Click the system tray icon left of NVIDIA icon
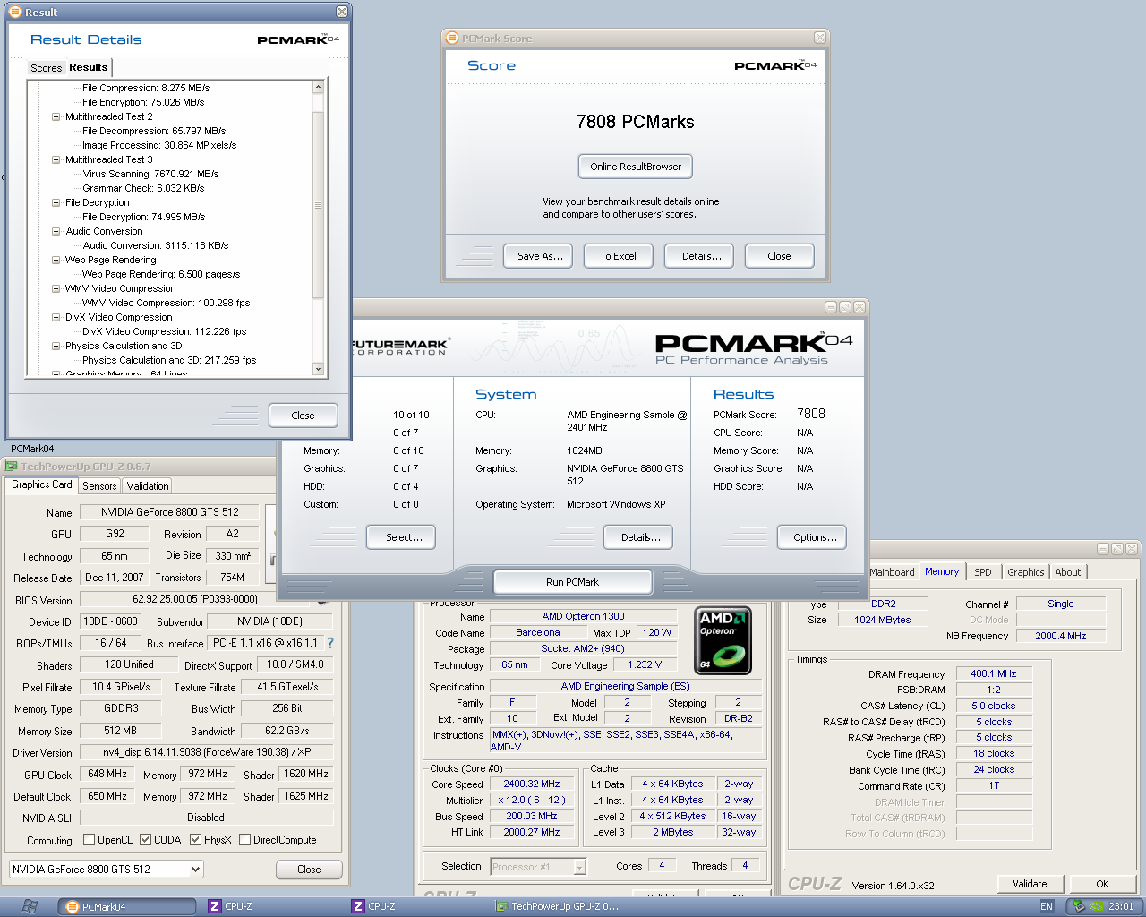Screen dimensions: 1146x917 tap(1079, 906)
